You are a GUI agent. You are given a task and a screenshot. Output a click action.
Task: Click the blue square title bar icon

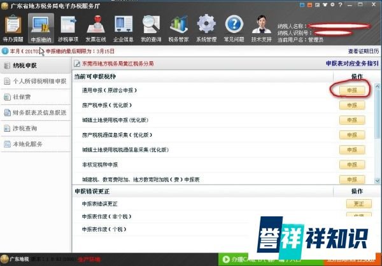[x=302, y=5]
